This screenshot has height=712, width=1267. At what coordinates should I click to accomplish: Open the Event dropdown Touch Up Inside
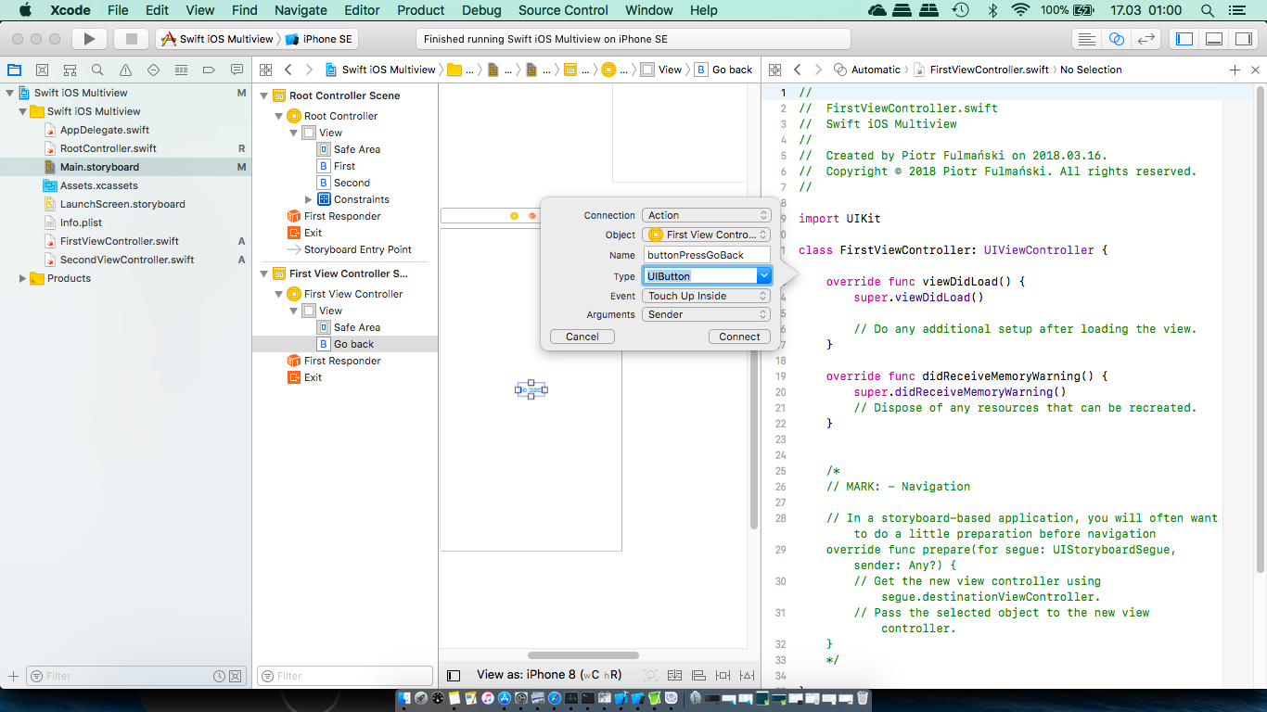[x=706, y=296]
